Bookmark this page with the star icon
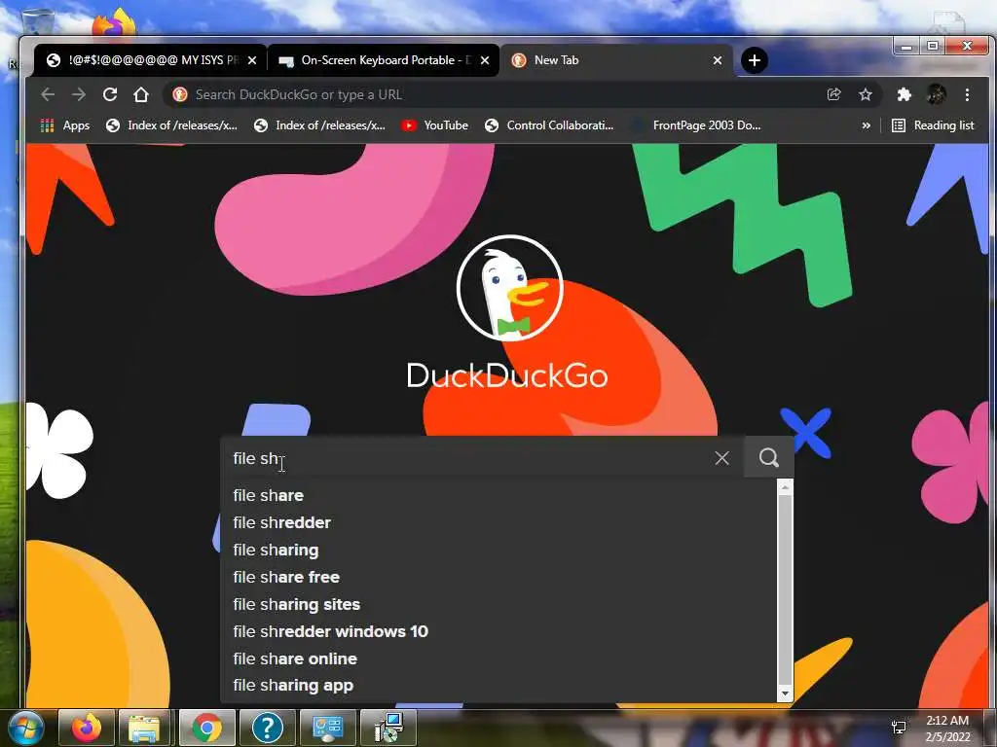This screenshot has width=997, height=747. tap(866, 94)
